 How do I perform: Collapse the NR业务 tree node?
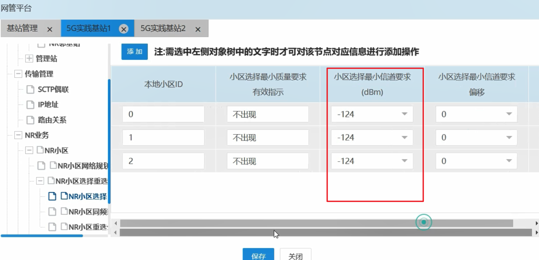click(x=18, y=135)
